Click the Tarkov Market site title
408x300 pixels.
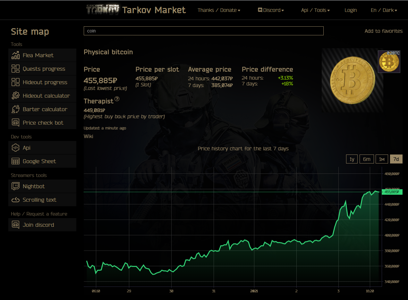tap(154, 10)
